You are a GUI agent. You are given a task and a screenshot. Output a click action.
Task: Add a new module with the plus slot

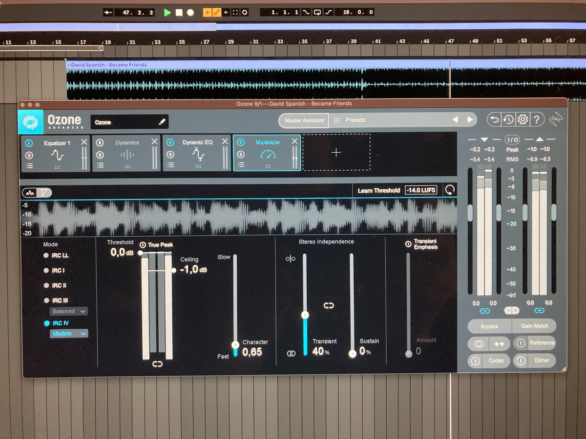pos(336,152)
